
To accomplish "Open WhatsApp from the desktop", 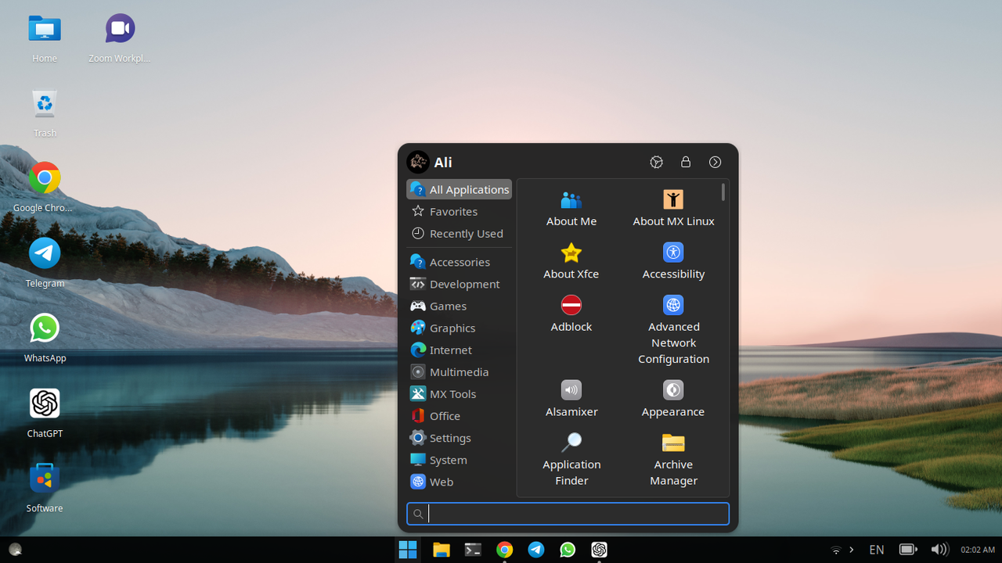I will tap(45, 328).
